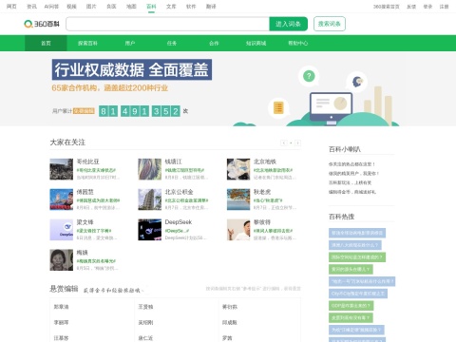Open the 视频 tab in top bar
Screen dimensions: 456x342
71,7
